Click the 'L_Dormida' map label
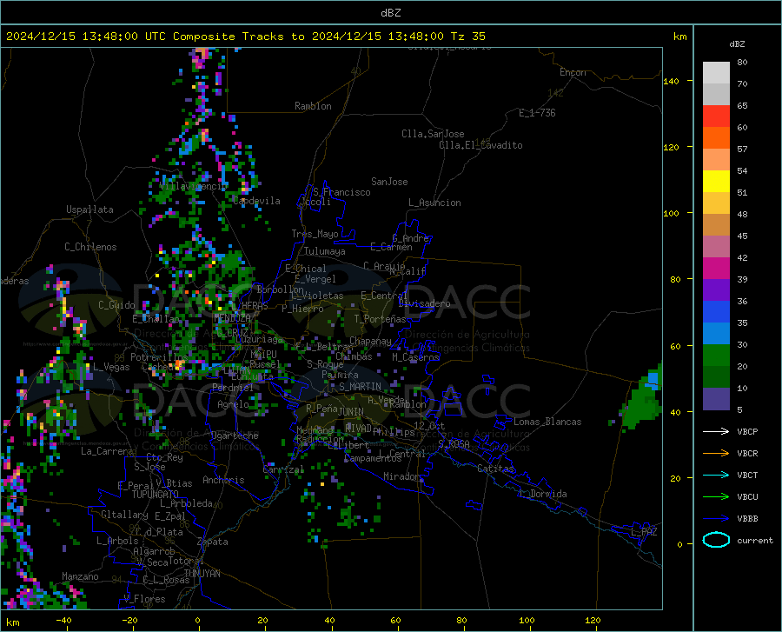 coord(543,494)
